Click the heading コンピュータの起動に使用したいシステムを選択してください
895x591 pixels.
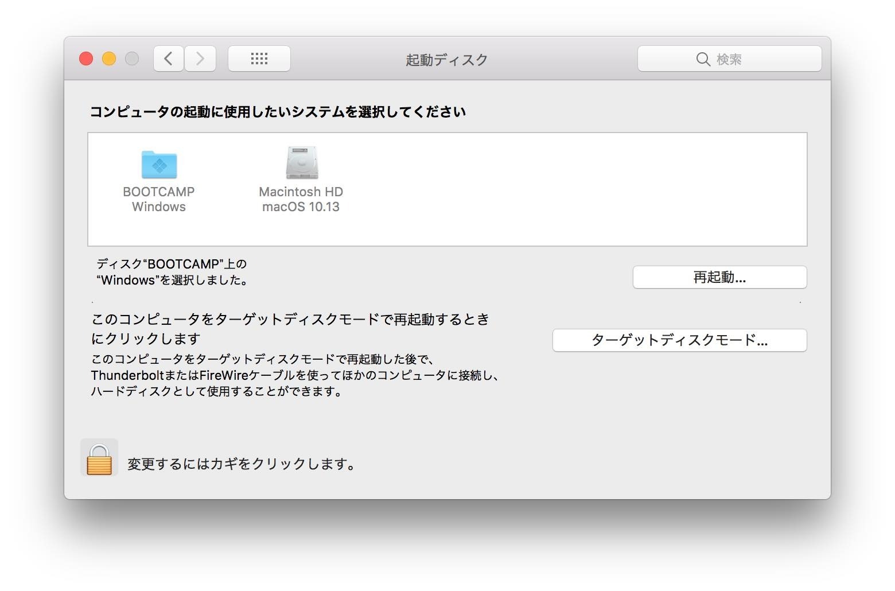pyautogui.click(x=278, y=112)
